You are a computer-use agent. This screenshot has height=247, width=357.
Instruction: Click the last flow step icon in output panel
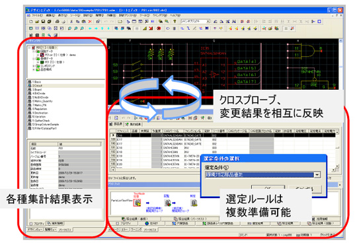click(x=194, y=203)
